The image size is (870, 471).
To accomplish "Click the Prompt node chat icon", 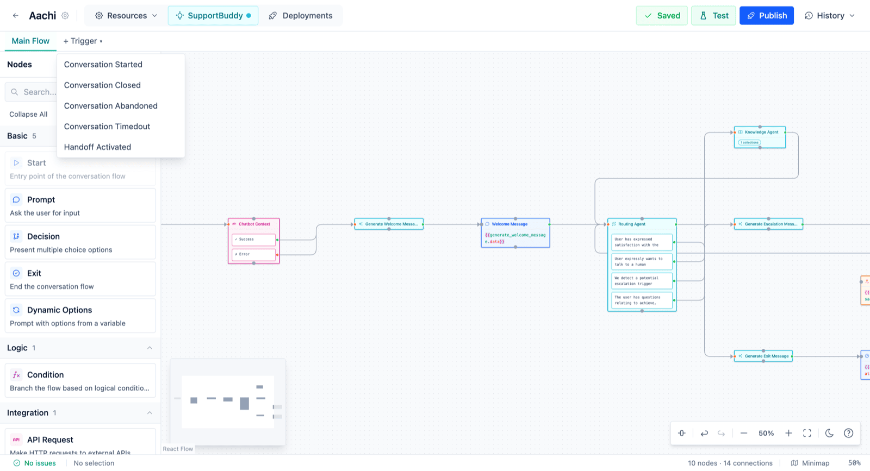I will point(16,200).
